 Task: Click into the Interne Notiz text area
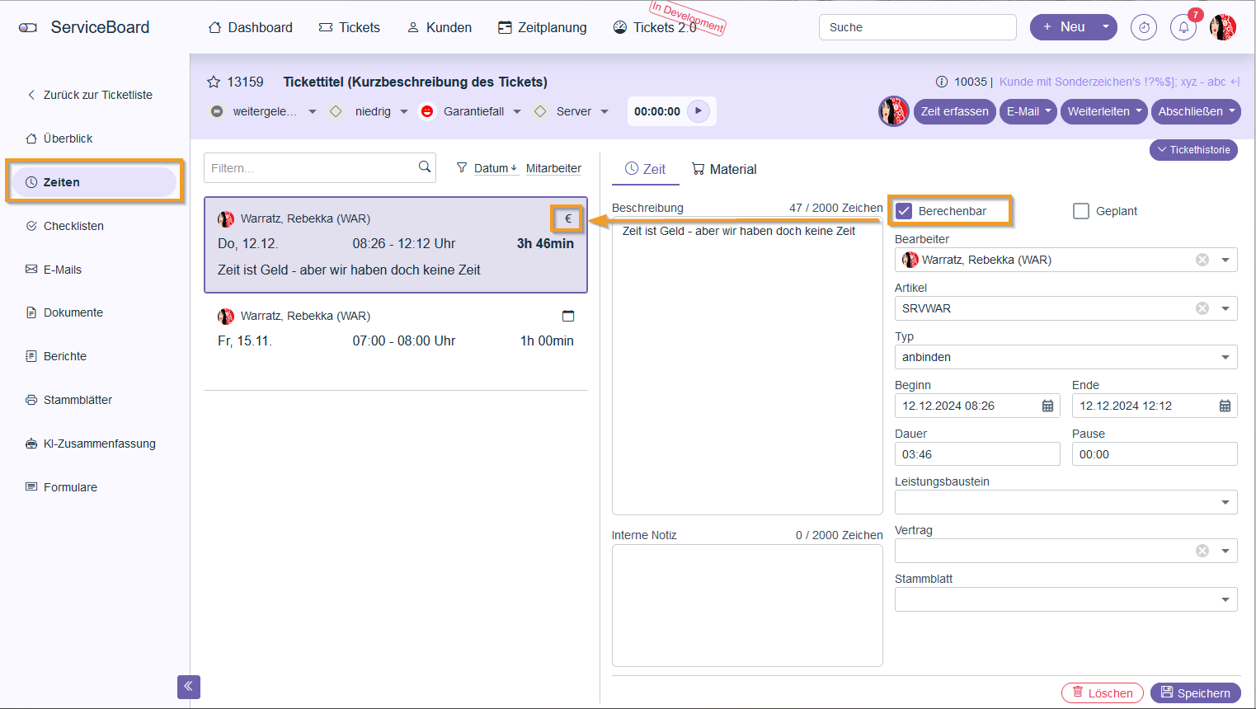click(x=746, y=605)
